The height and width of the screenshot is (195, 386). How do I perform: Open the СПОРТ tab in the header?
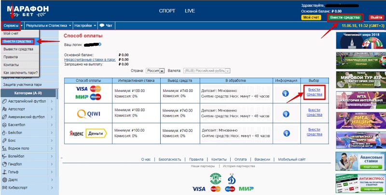(x=166, y=11)
